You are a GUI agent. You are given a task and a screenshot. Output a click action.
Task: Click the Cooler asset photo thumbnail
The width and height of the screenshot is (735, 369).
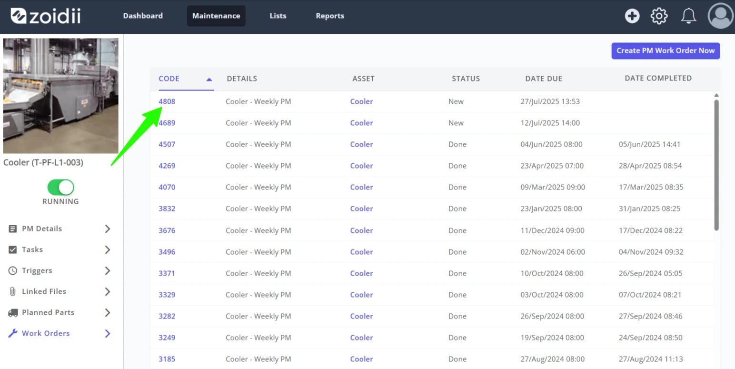click(61, 96)
